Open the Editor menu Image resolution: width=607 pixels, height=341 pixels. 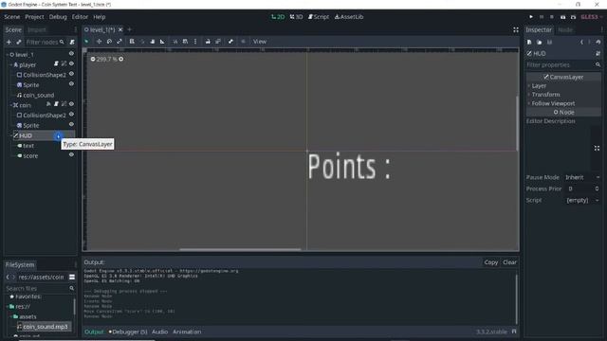click(x=80, y=17)
